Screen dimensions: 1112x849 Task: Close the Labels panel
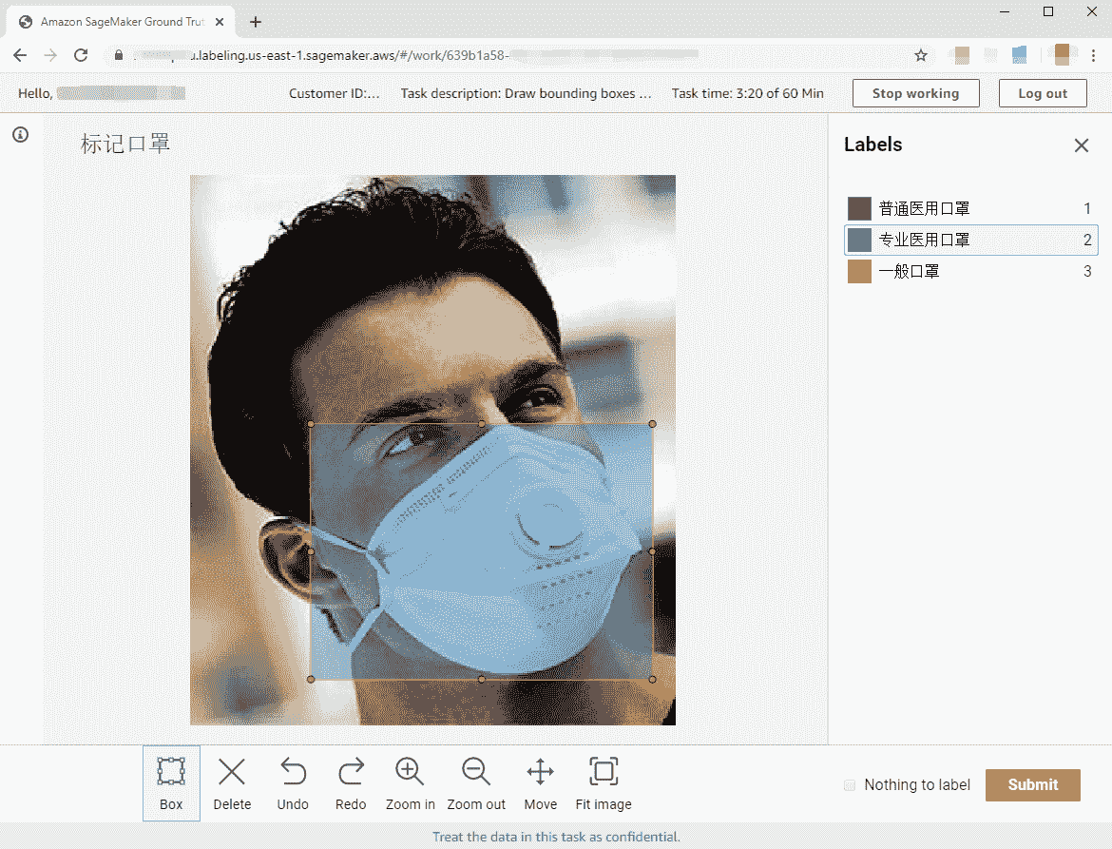1081,145
